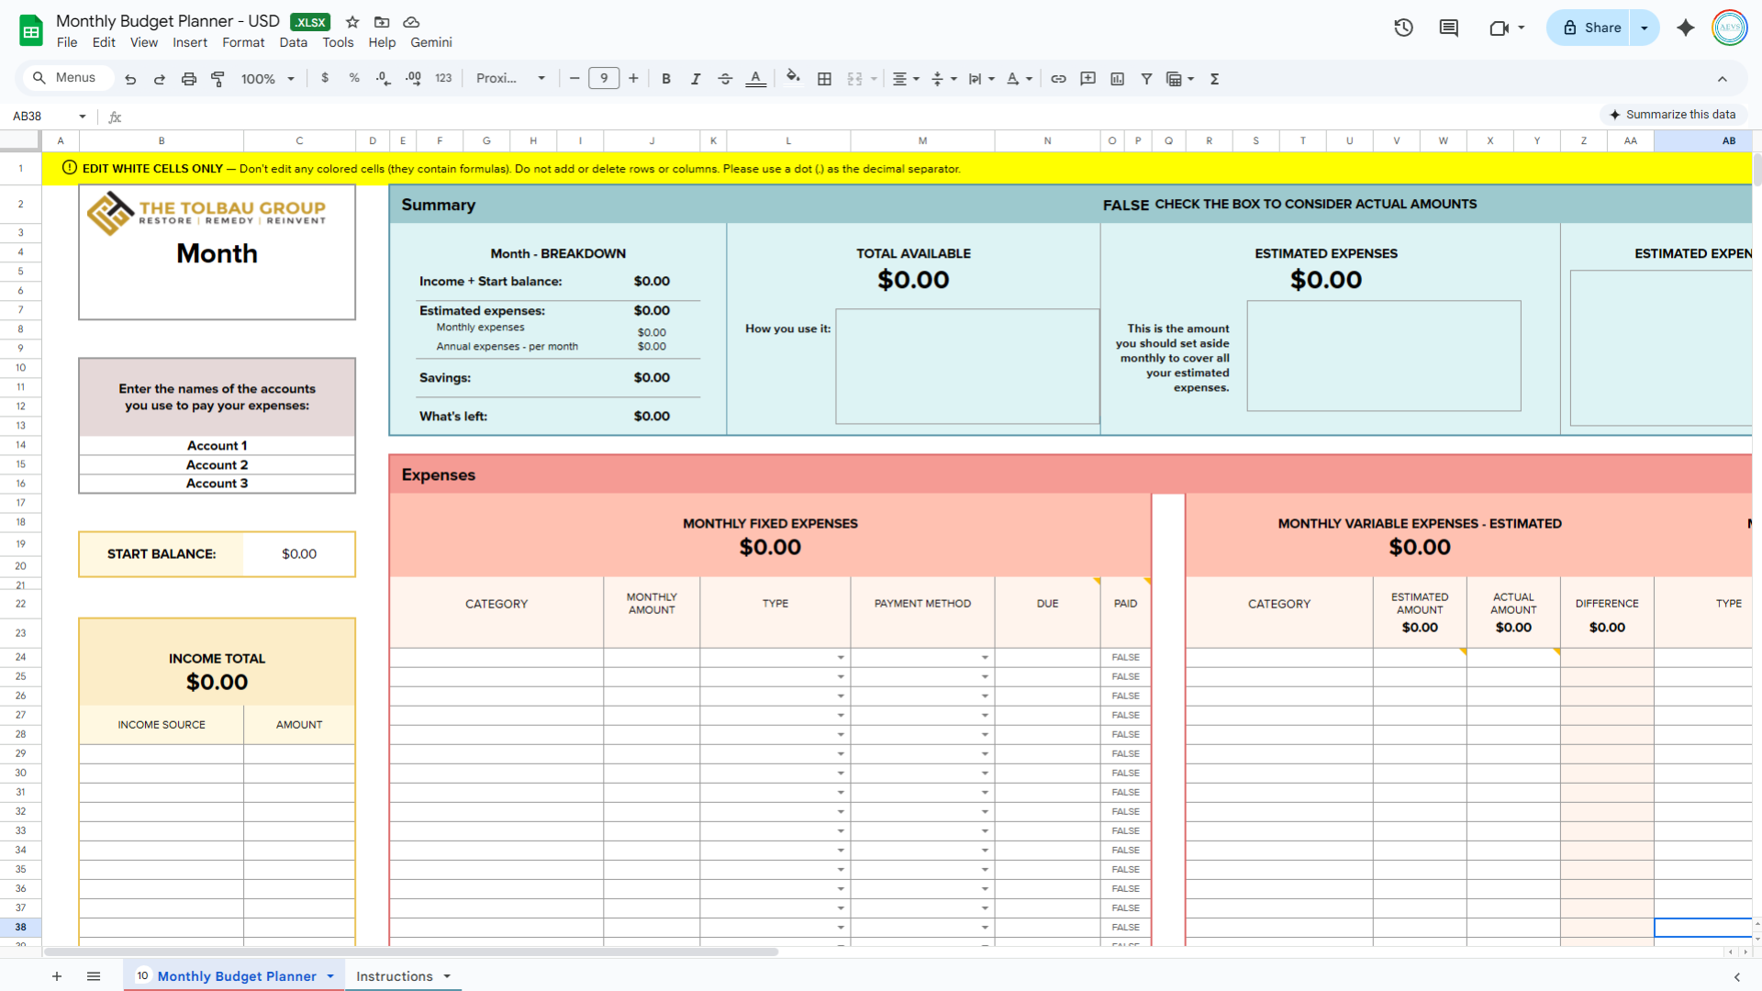
Task: Check the PAID checkbox in the first expense row
Action: pos(1125,657)
